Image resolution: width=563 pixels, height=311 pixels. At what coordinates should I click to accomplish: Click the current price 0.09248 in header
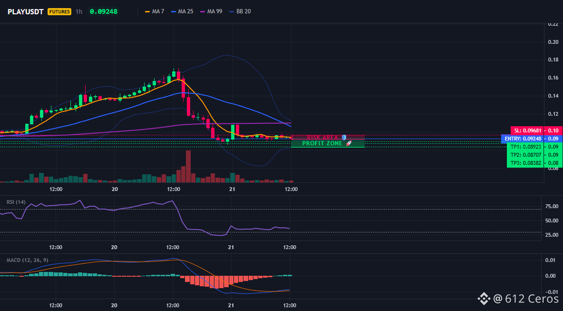tap(103, 11)
